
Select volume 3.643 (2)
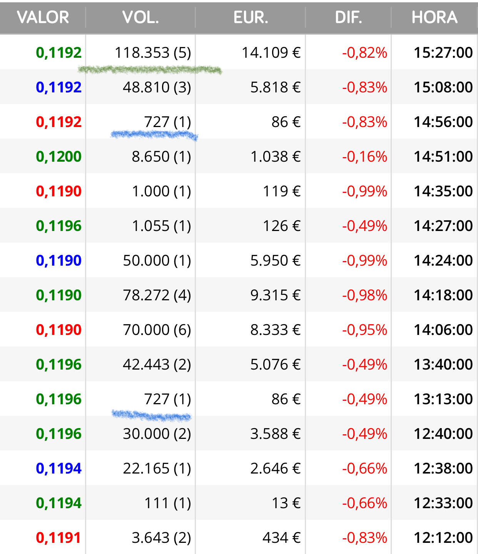click(x=161, y=538)
